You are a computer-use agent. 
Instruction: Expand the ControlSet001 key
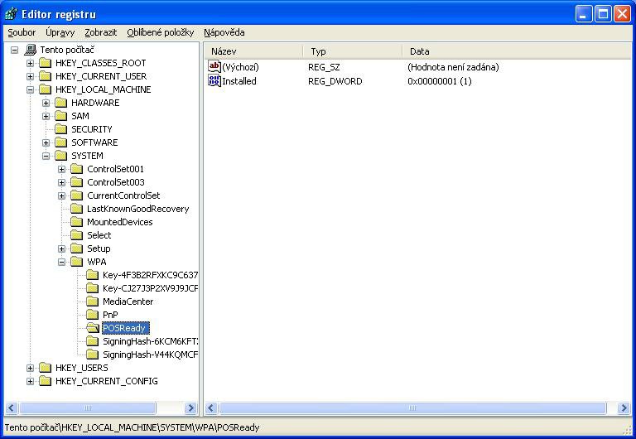coord(61,169)
